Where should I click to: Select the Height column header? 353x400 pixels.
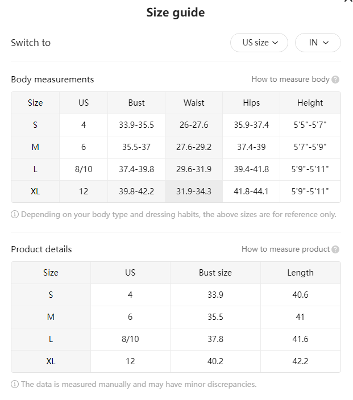[x=310, y=103]
